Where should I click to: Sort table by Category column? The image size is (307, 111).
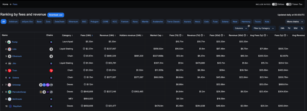(x=67, y=36)
